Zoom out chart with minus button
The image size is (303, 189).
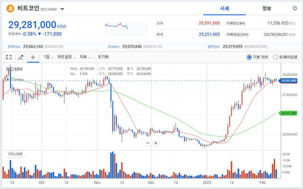(148, 143)
